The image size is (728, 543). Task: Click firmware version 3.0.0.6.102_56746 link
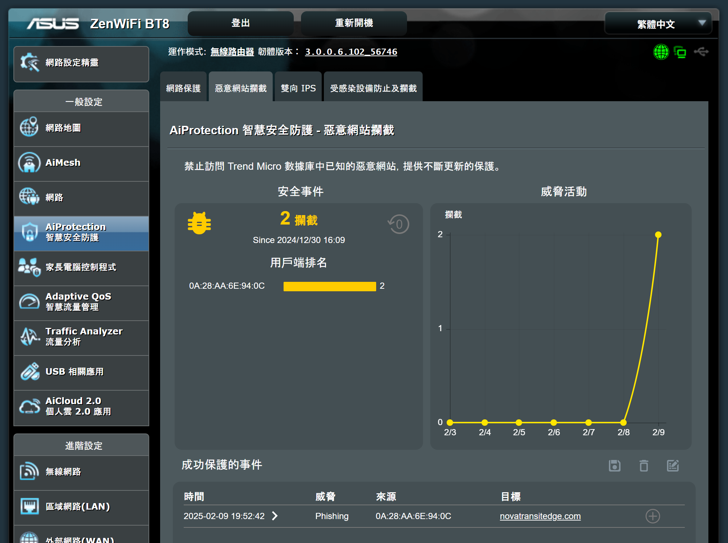(351, 52)
